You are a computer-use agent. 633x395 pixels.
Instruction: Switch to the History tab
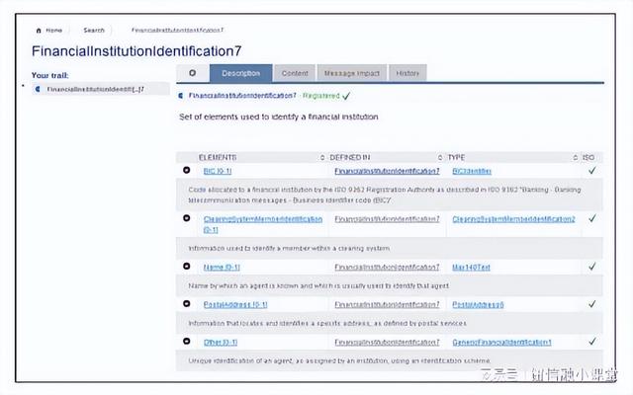click(x=407, y=73)
